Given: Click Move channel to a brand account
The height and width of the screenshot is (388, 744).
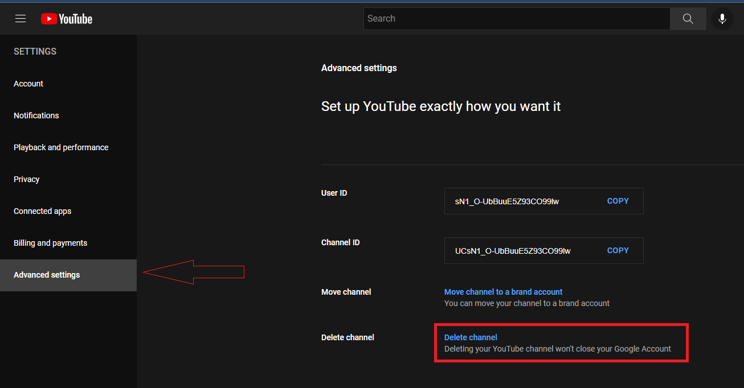Looking at the screenshot, I should (x=504, y=292).
